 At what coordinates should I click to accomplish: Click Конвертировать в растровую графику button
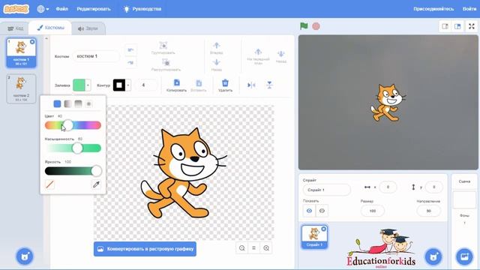click(145, 249)
